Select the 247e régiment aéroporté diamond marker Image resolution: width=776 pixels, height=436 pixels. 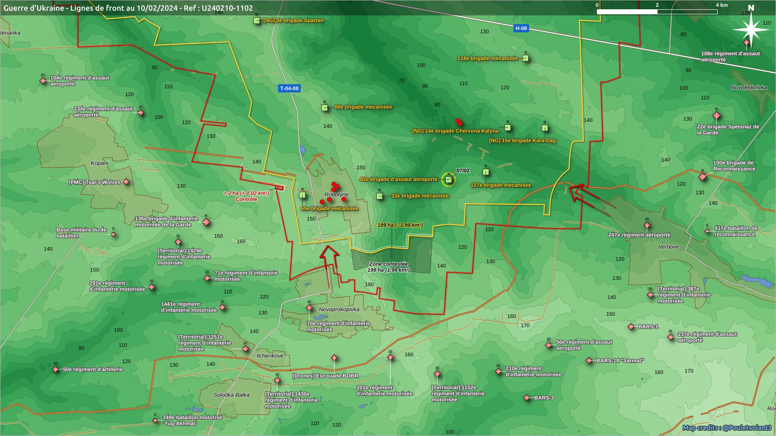pyautogui.click(x=647, y=225)
